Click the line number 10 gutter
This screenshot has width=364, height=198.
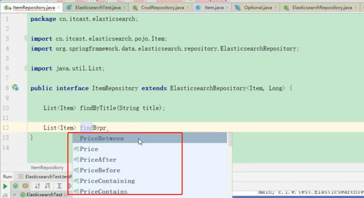tap(6, 108)
